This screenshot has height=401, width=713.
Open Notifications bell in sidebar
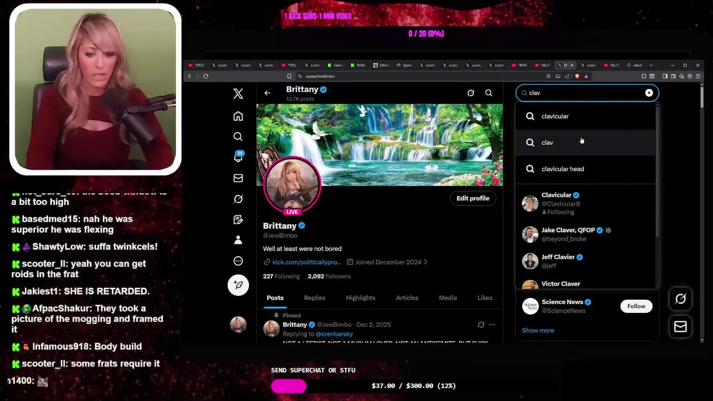[x=238, y=157]
